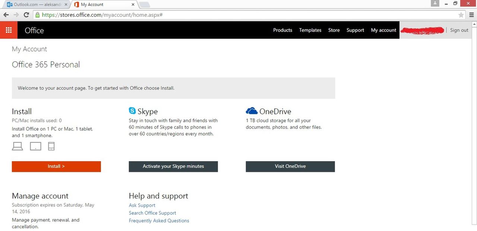Click the Skype section heading text
This screenshot has width=477, height=231.
[148, 111]
